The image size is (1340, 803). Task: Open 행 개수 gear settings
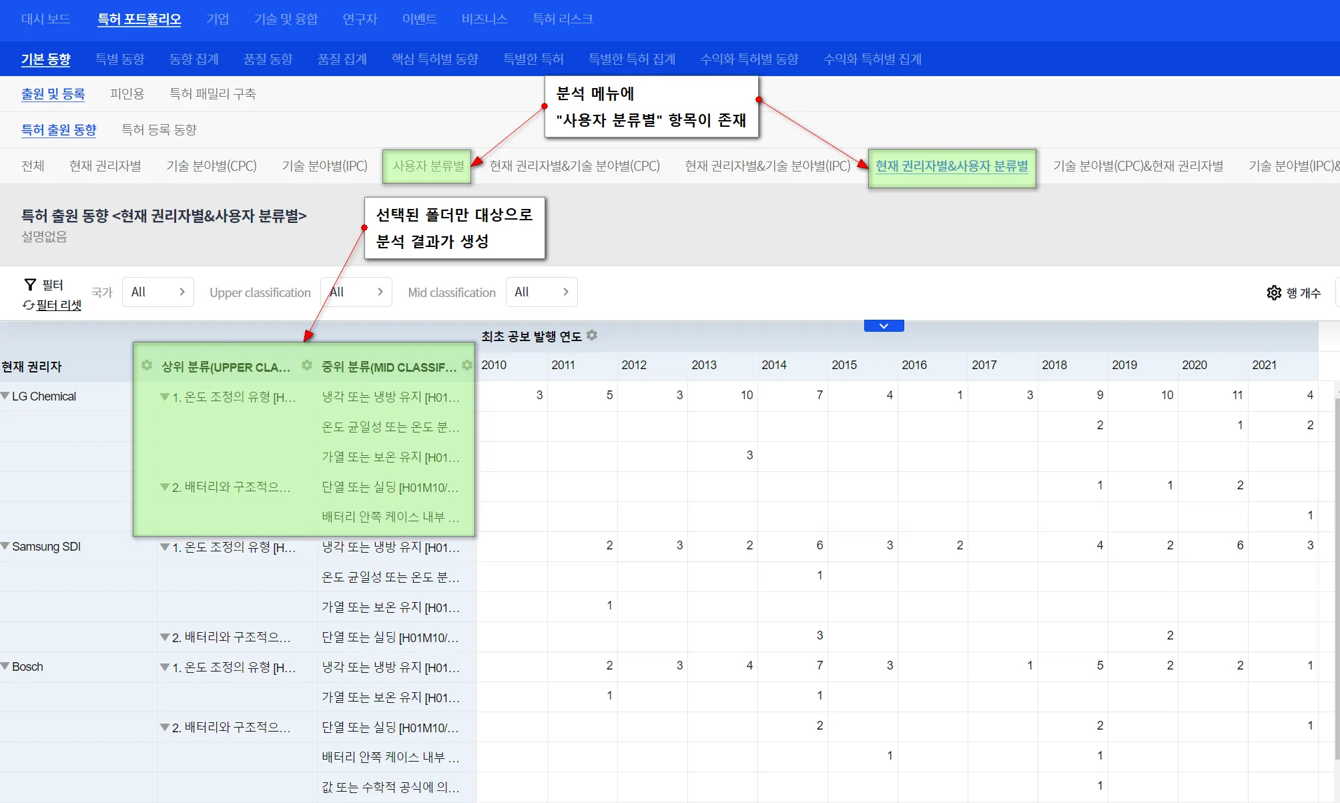(1274, 293)
